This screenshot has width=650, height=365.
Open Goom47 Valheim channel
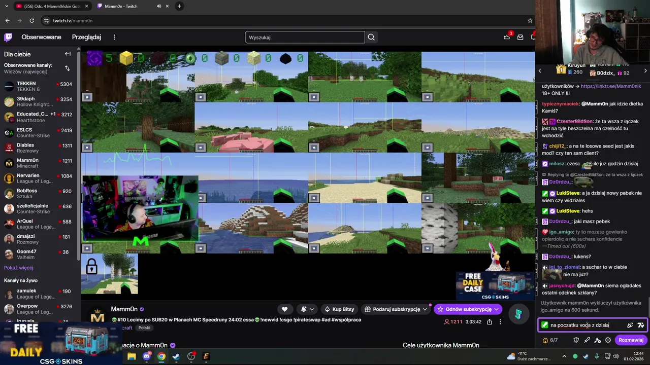coord(38,254)
